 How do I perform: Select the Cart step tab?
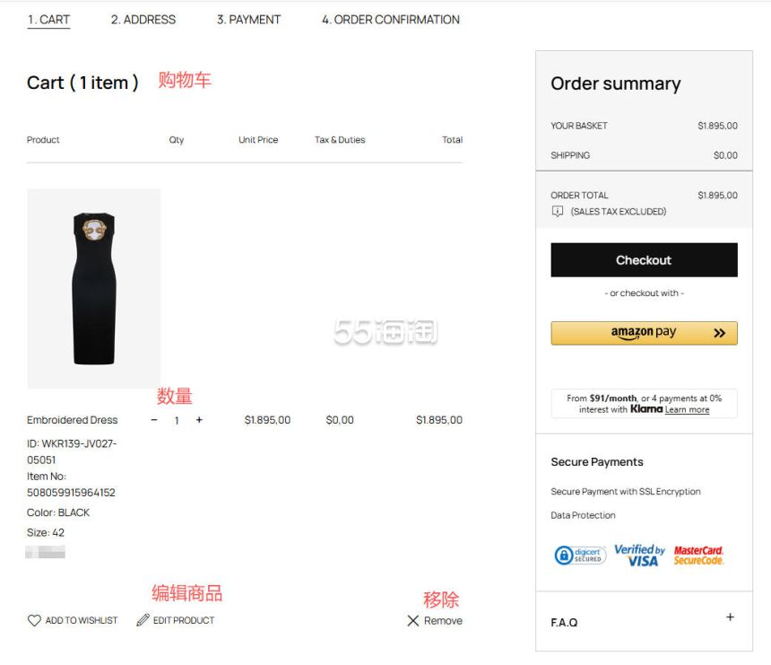48,20
